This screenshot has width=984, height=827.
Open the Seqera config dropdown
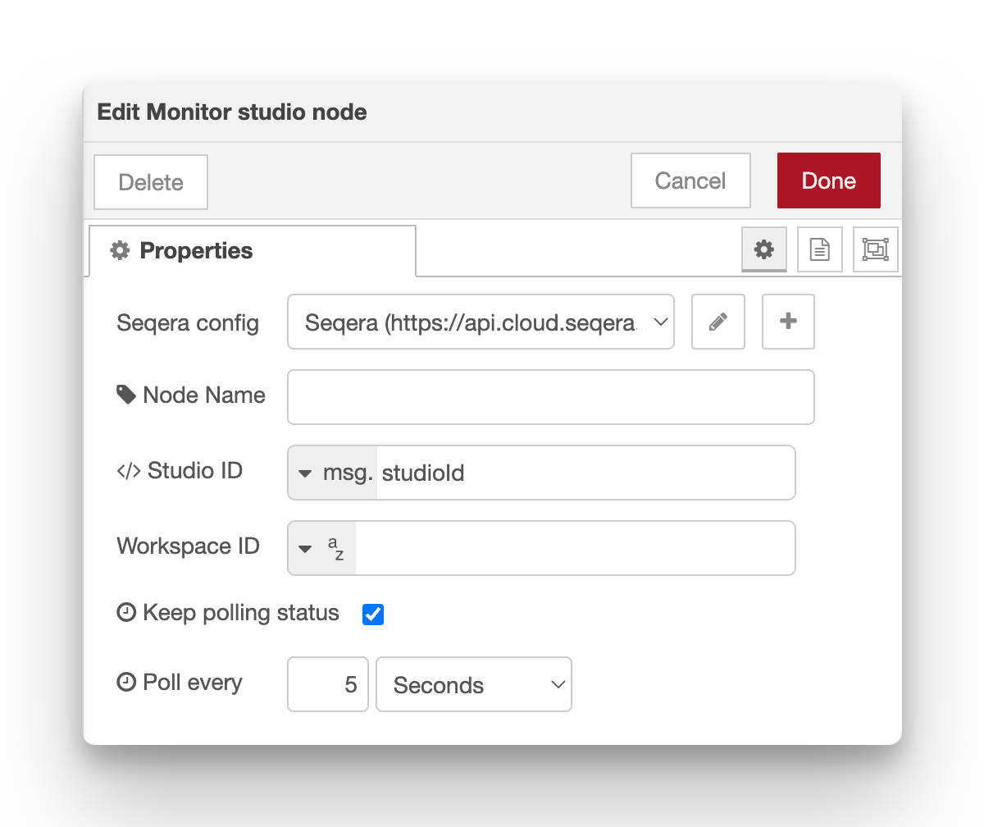point(481,322)
